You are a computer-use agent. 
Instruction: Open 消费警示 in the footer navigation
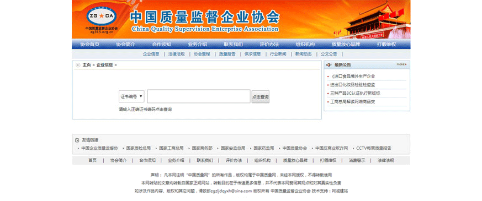point(357,160)
